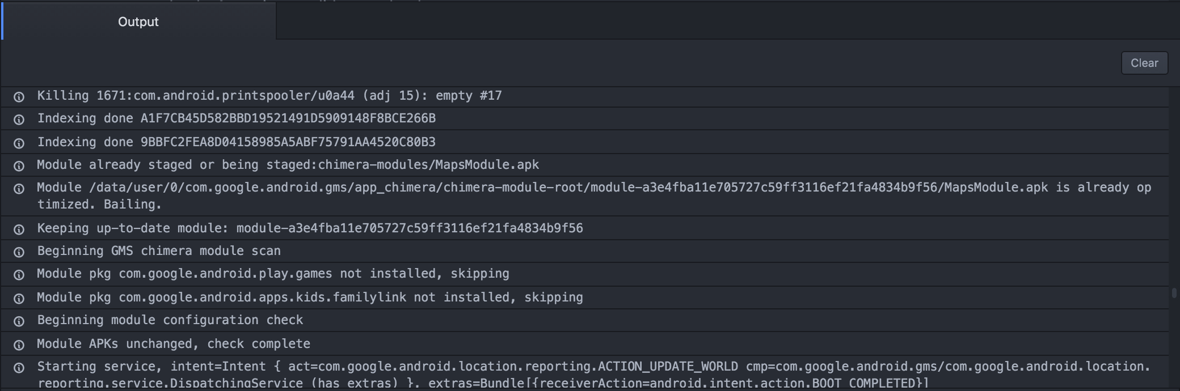Click info icon next to Indexing done A1F7CB45
The width and height of the screenshot is (1180, 391).
point(19,120)
